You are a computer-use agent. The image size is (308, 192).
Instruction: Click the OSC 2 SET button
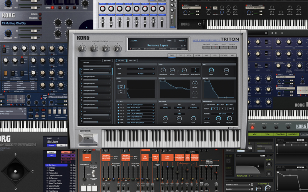point(132,61)
